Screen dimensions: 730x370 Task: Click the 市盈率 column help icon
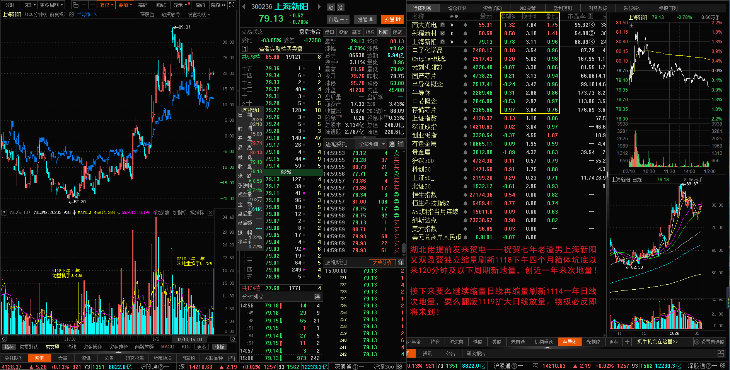(590, 16)
